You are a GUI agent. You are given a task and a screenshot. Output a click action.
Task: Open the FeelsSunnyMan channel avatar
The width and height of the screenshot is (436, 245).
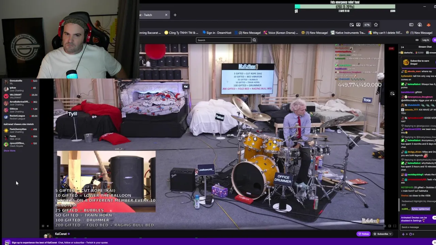click(6, 130)
